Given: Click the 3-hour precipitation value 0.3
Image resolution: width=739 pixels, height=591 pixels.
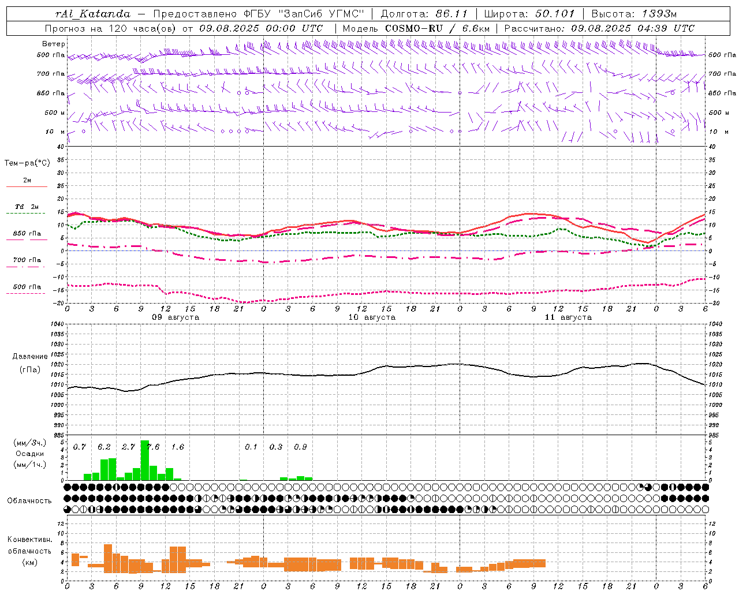Looking at the screenshot, I should (x=276, y=447).
